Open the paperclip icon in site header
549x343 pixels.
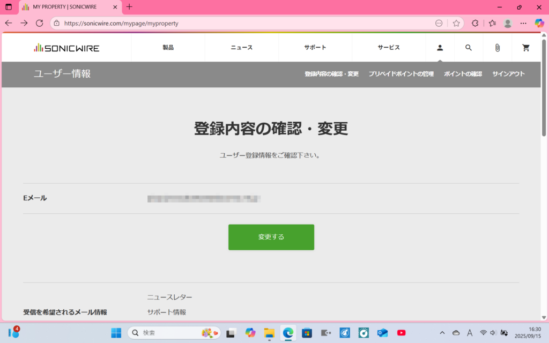pyautogui.click(x=497, y=48)
